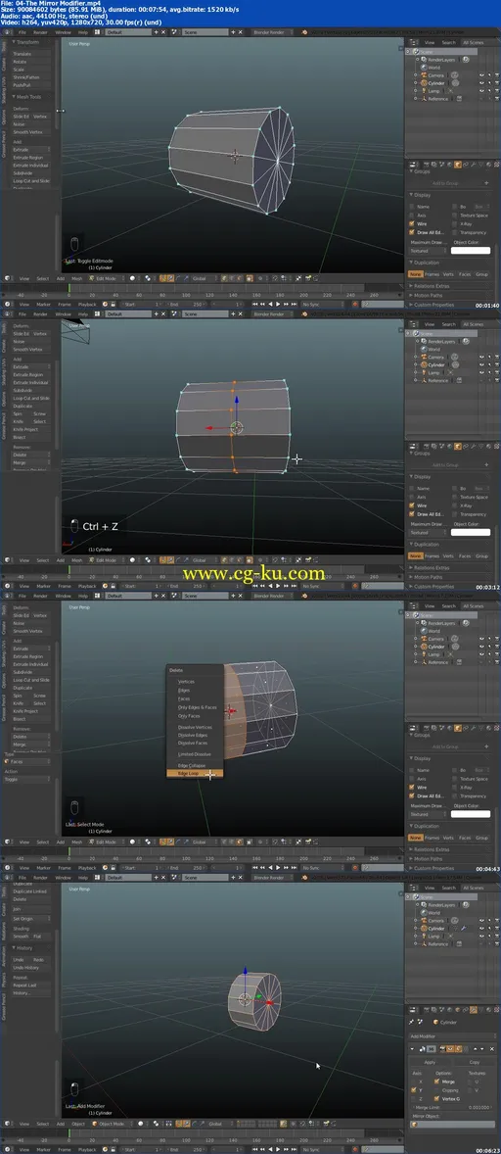
Task: Click Copy on the Mirror modifier
Action: point(474,1062)
